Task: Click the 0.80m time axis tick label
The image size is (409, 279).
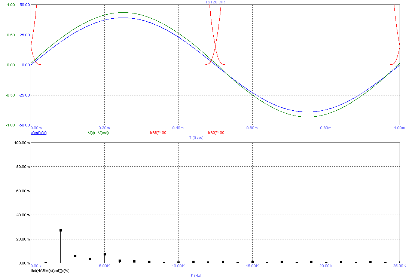Action: pyautogui.click(x=326, y=128)
